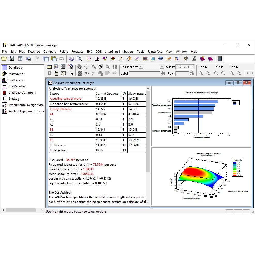Viewport: 255px width, 255px height.
Task: Click the Open StatFolio folder icon
Action: (4, 59)
